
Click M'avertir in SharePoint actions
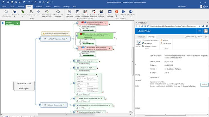click(164, 40)
